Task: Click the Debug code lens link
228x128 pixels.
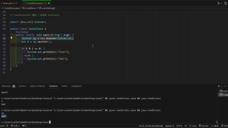Action: tap(25, 32)
